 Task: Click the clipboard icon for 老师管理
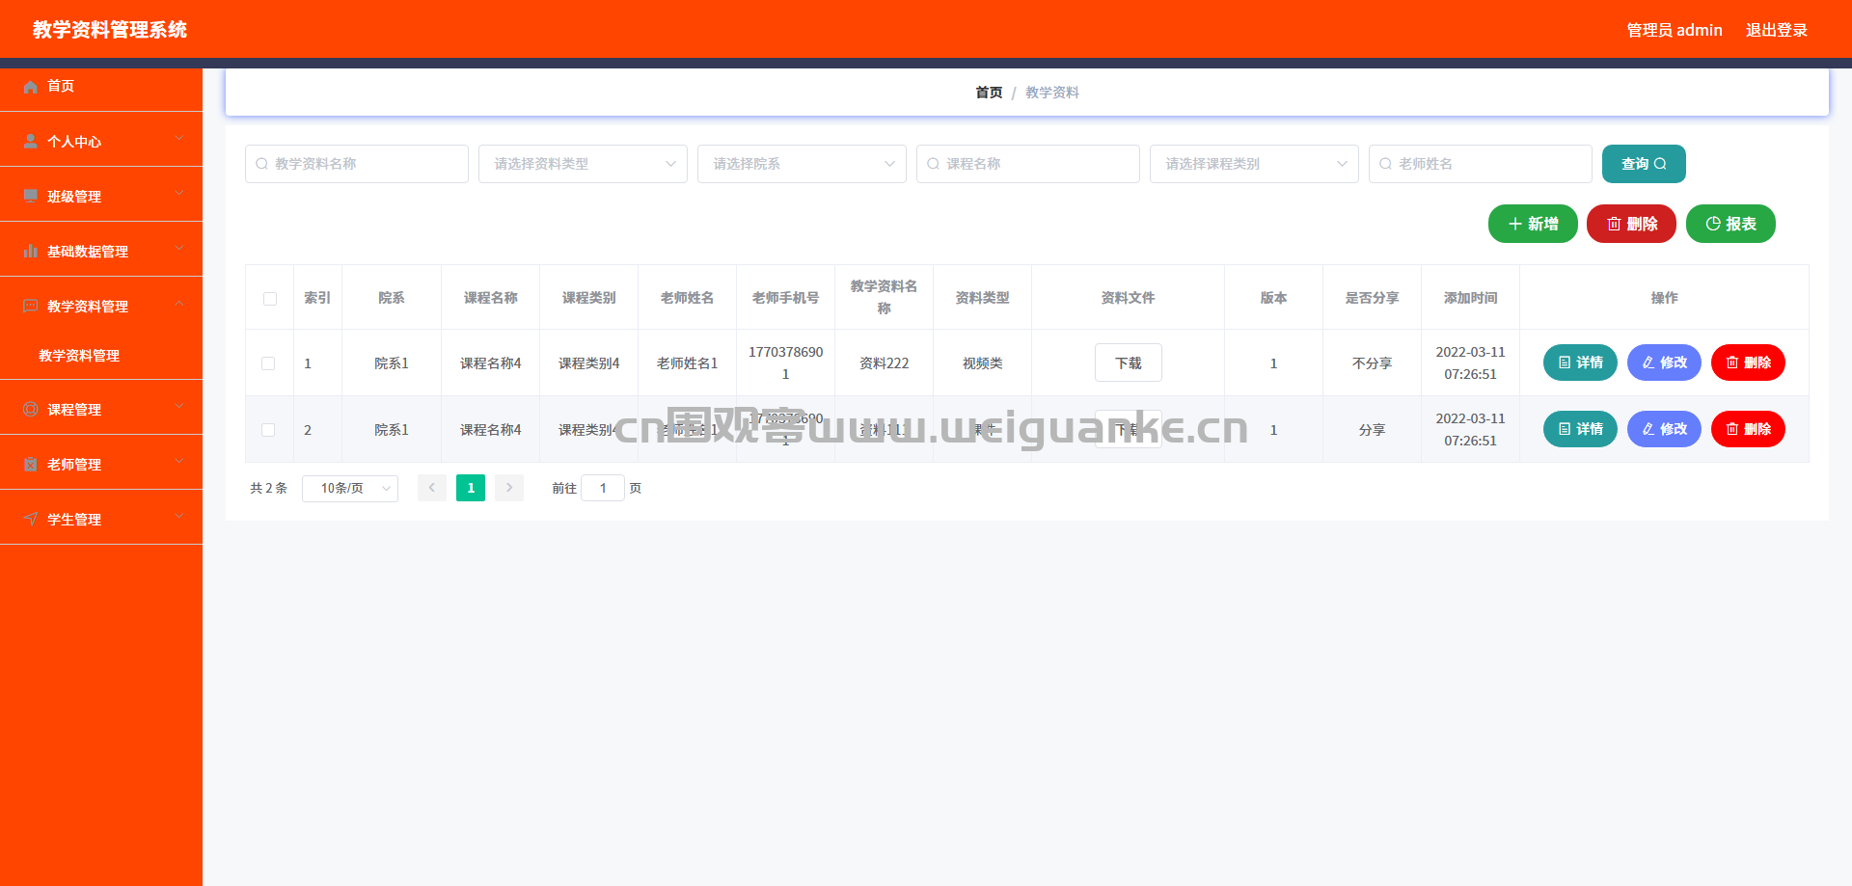tap(31, 465)
